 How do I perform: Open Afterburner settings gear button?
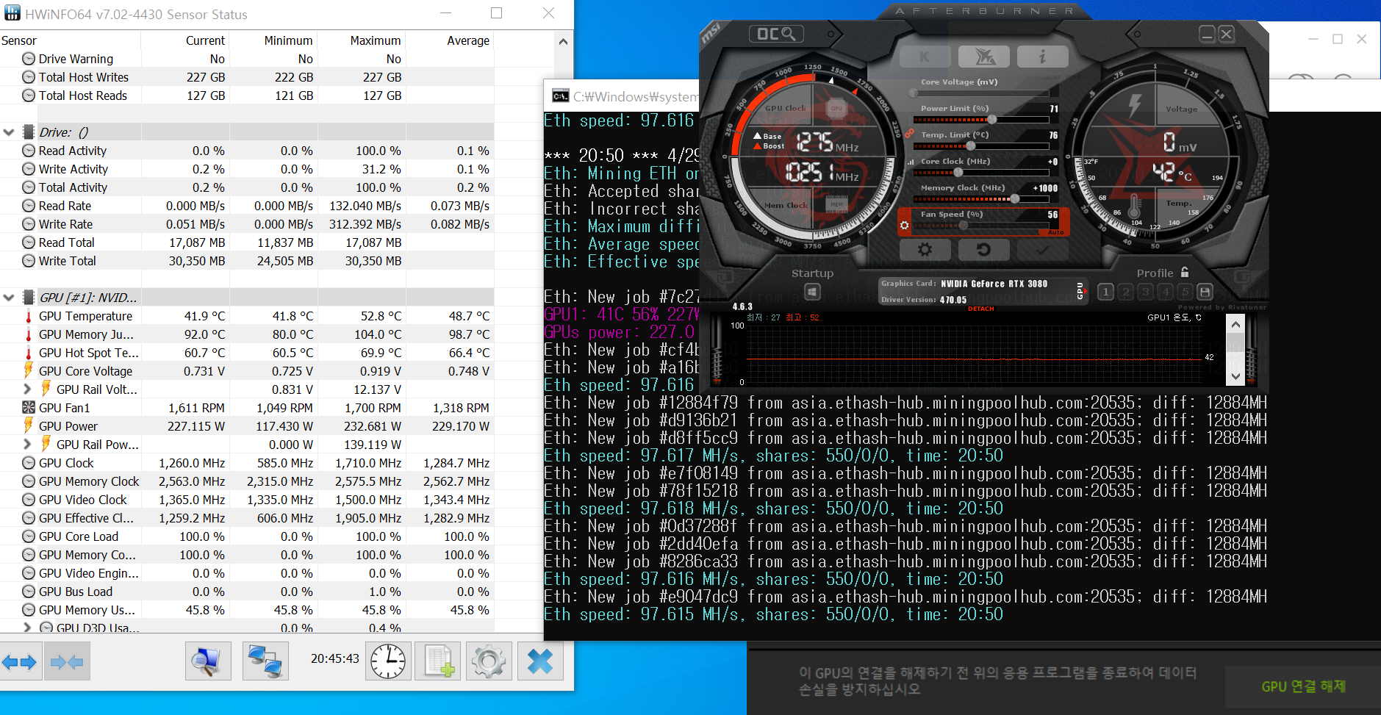[925, 250]
